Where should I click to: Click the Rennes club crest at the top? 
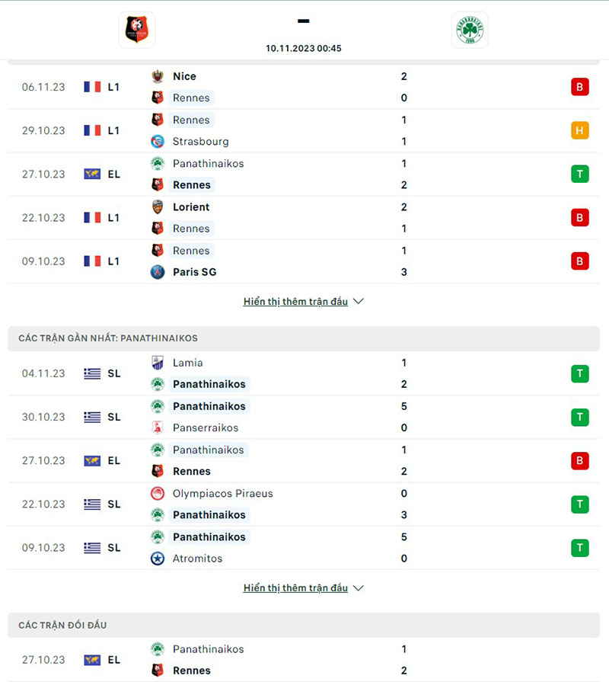pos(136,30)
